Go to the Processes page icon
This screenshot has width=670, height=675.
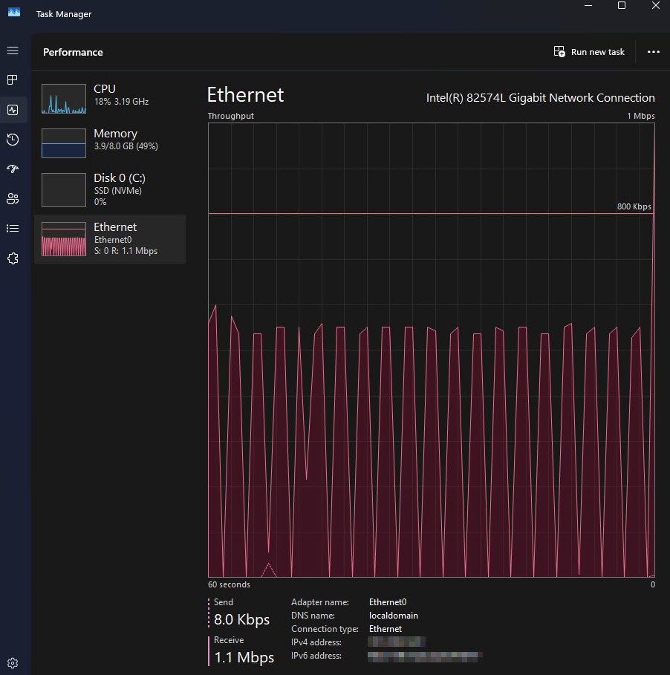click(x=13, y=80)
